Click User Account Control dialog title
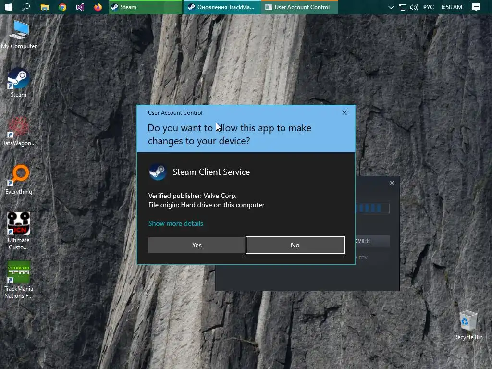This screenshot has width=492, height=369. click(x=175, y=112)
